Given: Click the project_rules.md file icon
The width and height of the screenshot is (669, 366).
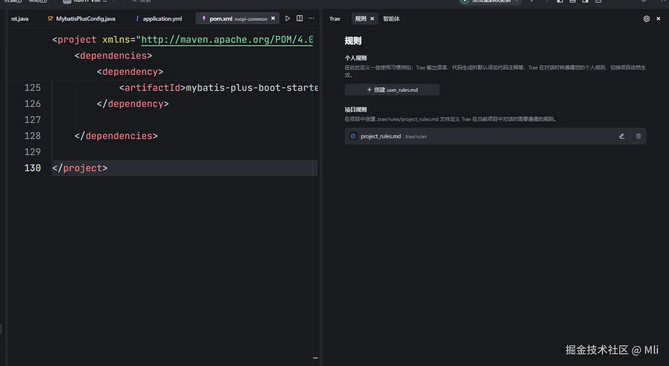Looking at the screenshot, I should pos(353,136).
